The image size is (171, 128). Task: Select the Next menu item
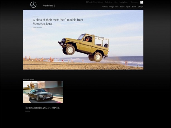117,7
